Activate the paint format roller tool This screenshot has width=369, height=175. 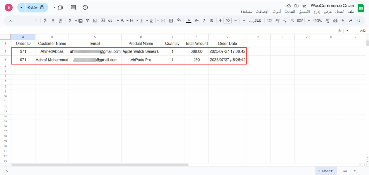pos(328,21)
